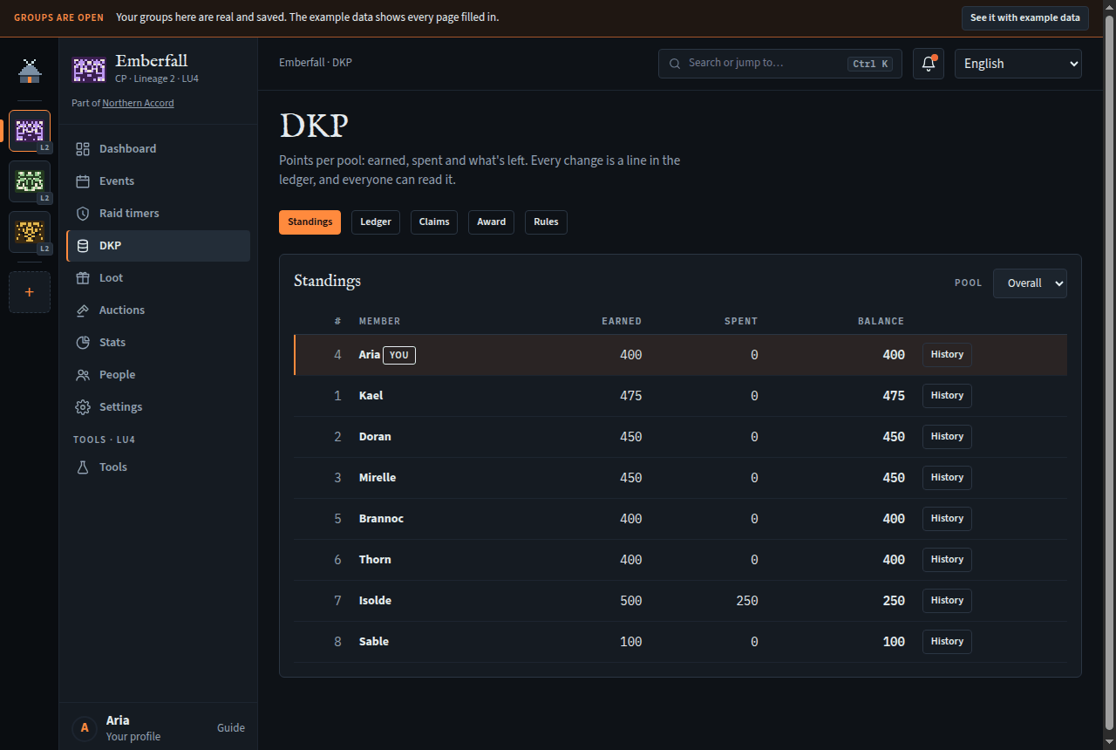View History for Aria
The height and width of the screenshot is (750, 1116).
point(947,355)
